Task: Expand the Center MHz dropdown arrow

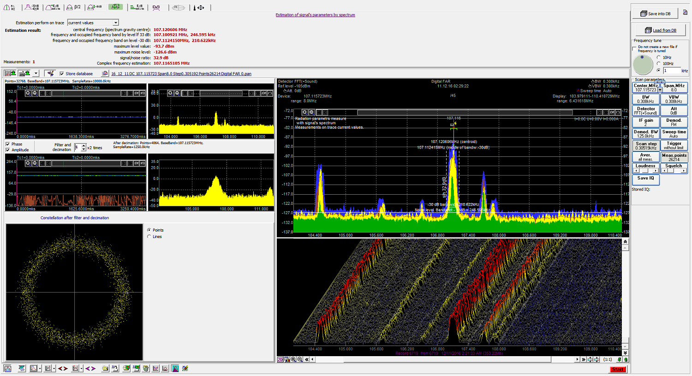Action: click(x=660, y=90)
